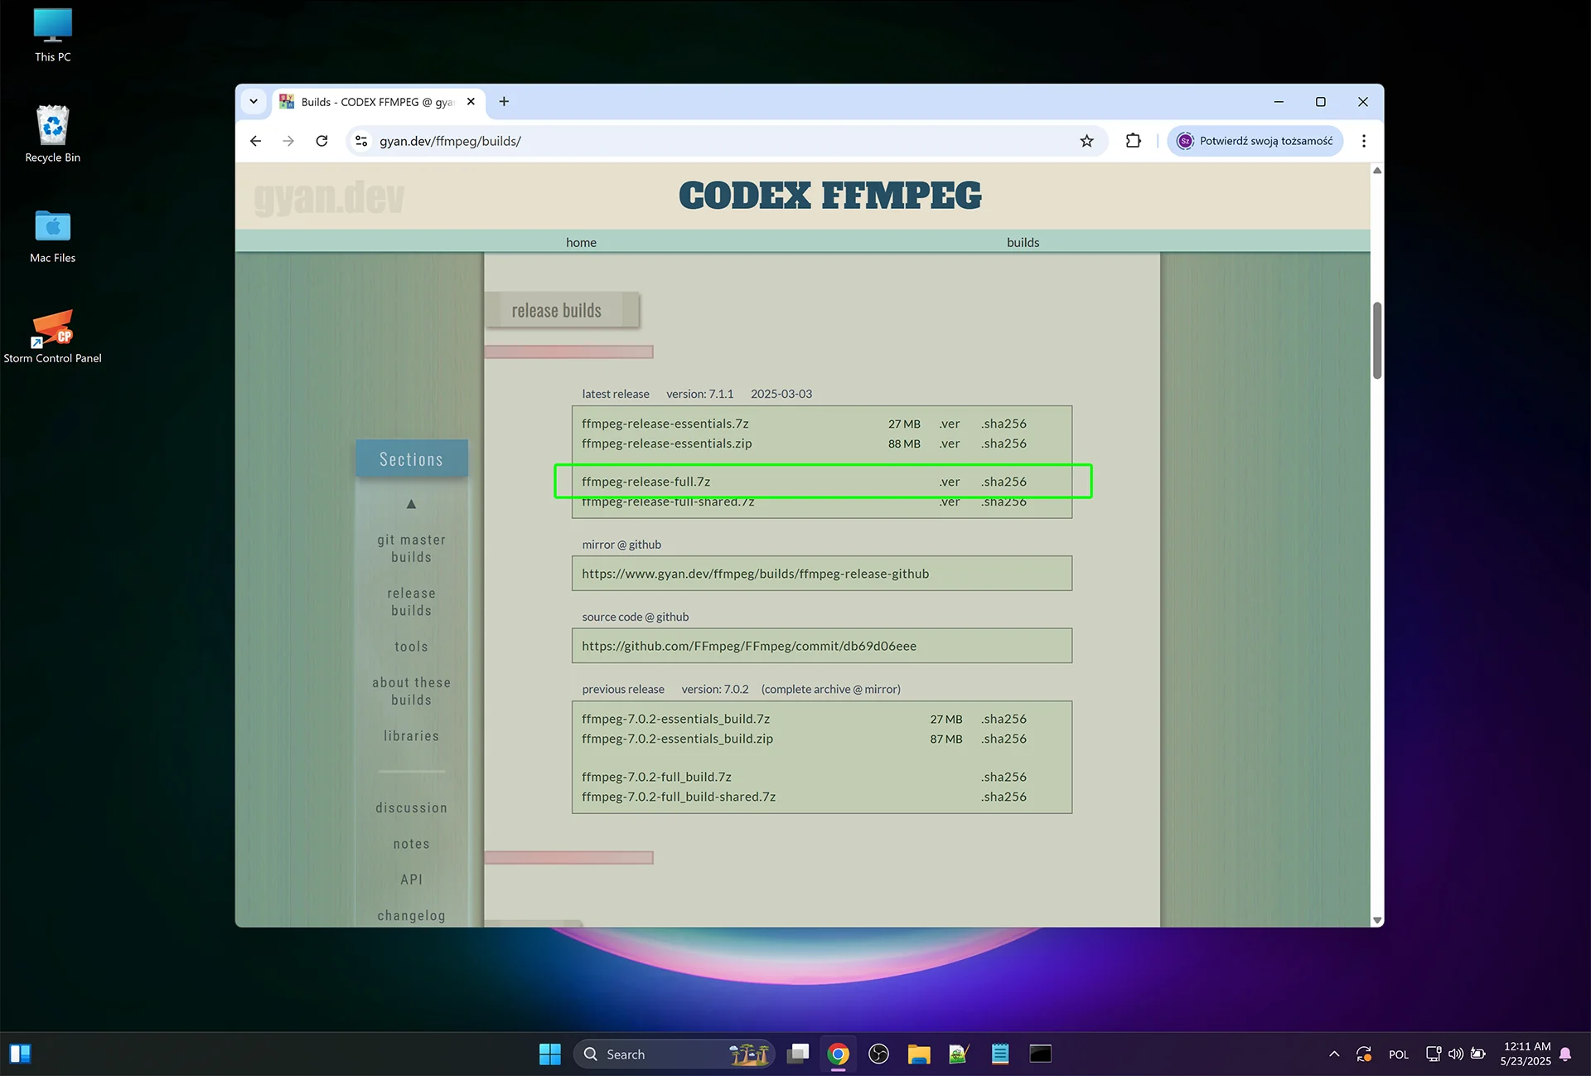Download ffmpeg-7.0.2-full_build-shared.7z
The height and width of the screenshot is (1076, 1591).
tap(679, 797)
